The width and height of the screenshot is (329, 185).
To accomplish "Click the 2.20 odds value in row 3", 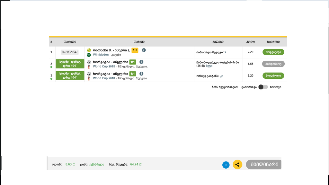I will pyautogui.click(x=250, y=75).
